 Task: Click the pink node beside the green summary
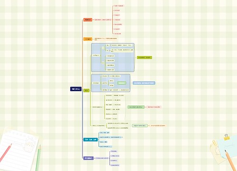coord(154,107)
